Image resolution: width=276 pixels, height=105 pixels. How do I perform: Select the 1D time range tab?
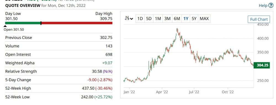tap(140, 19)
